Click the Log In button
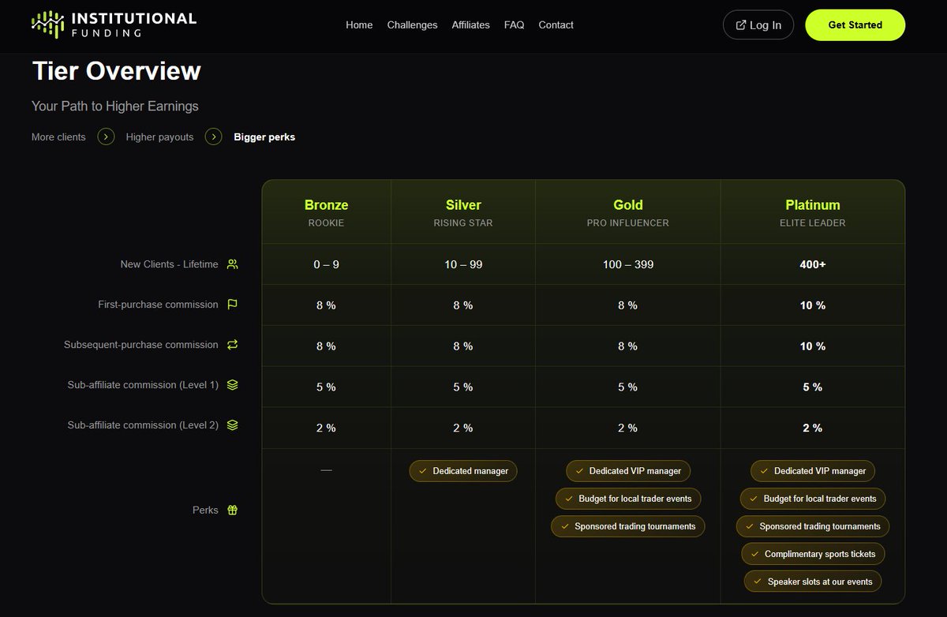 coord(758,25)
